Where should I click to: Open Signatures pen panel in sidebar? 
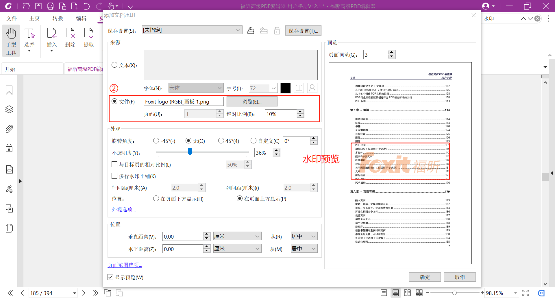click(9, 189)
